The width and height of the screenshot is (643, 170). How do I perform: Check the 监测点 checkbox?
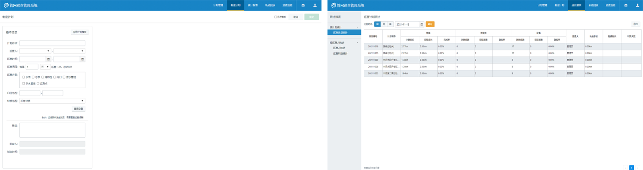38,84
